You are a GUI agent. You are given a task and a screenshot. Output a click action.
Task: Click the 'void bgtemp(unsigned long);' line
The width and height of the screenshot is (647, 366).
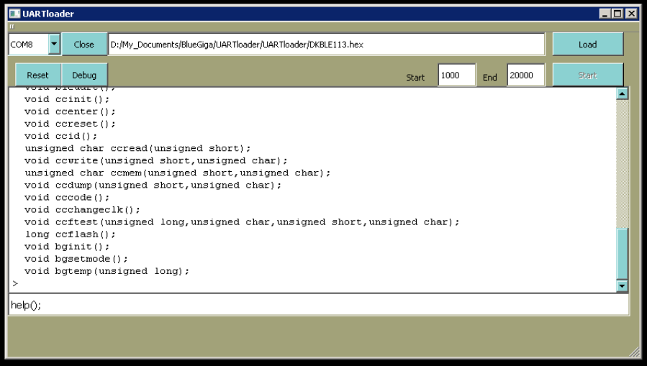tap(107, 271)
